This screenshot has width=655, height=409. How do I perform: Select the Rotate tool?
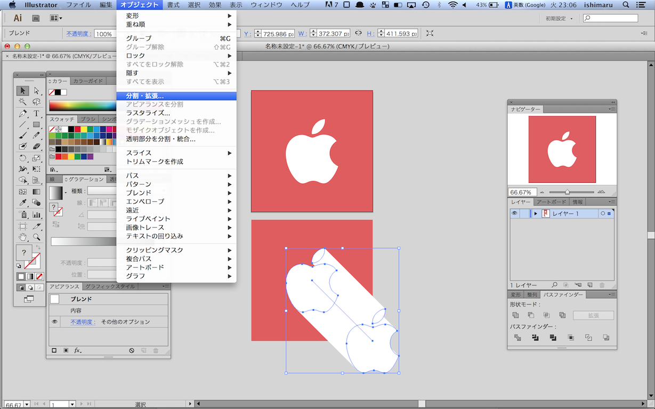[22, 158]
